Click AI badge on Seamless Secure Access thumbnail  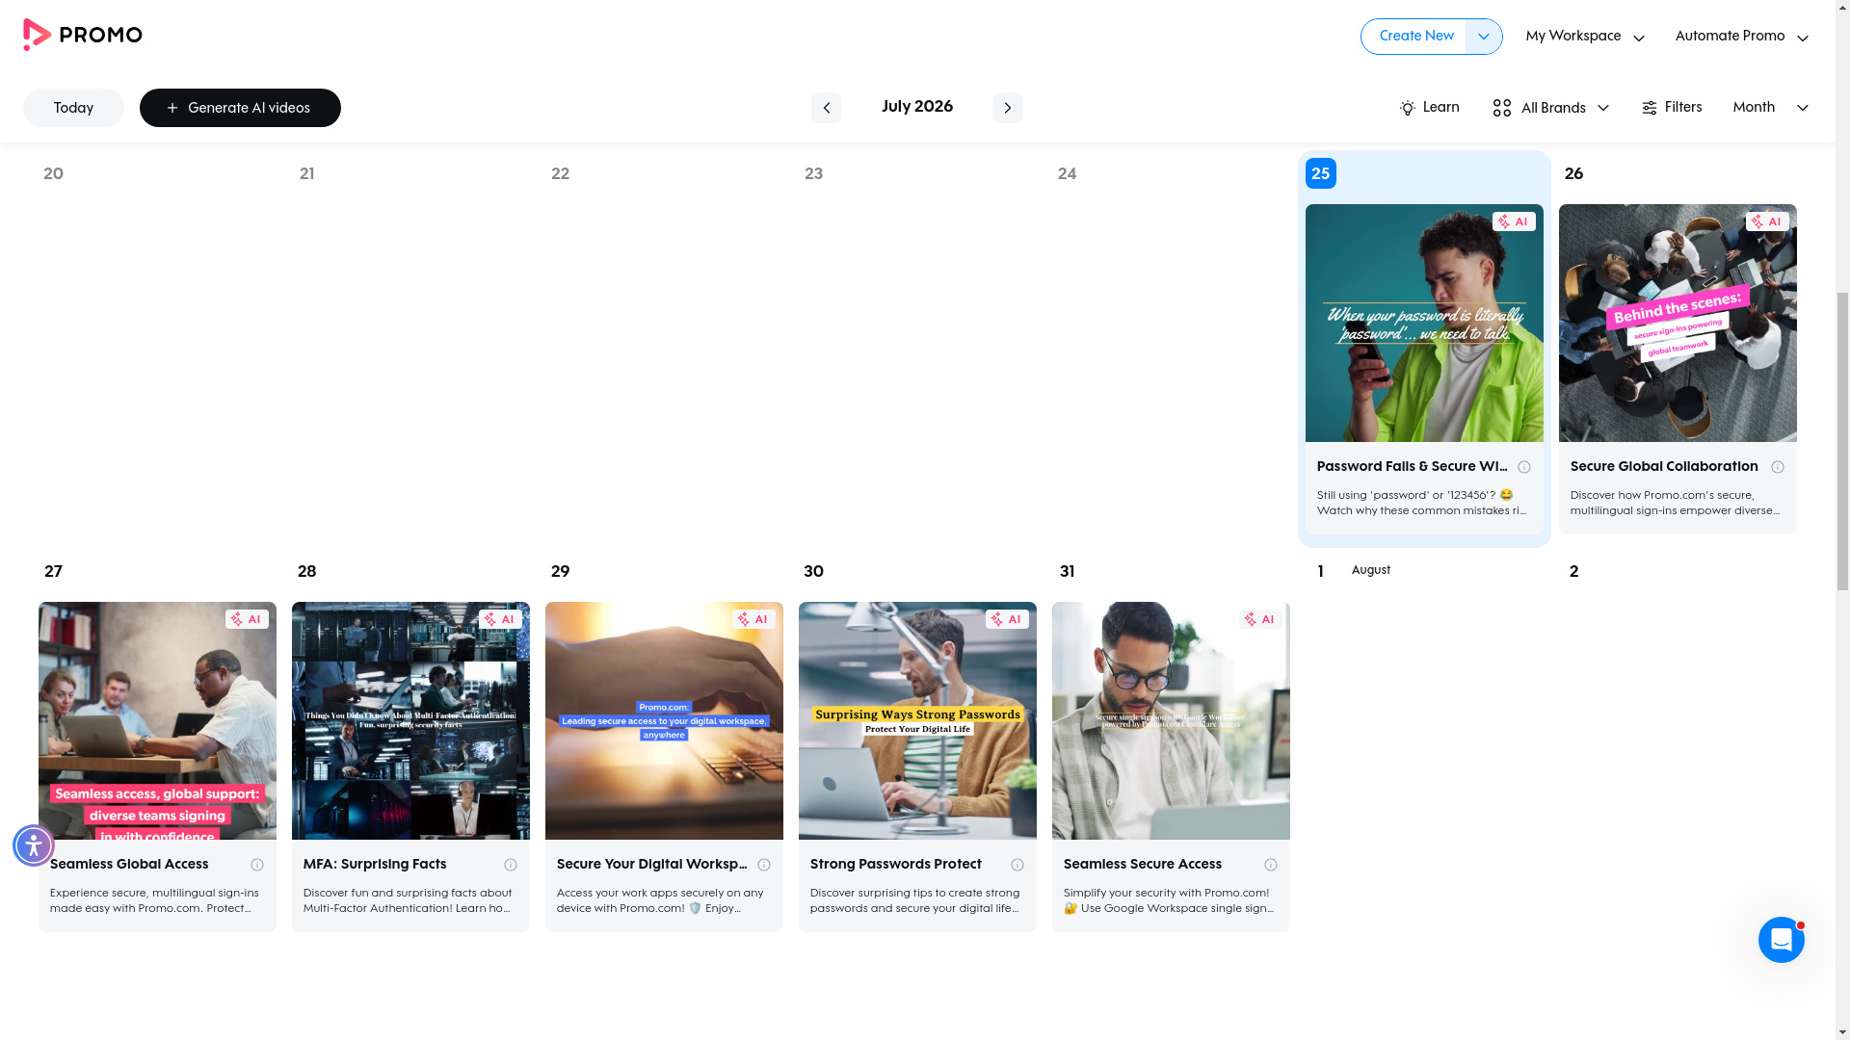point(1260,619)
